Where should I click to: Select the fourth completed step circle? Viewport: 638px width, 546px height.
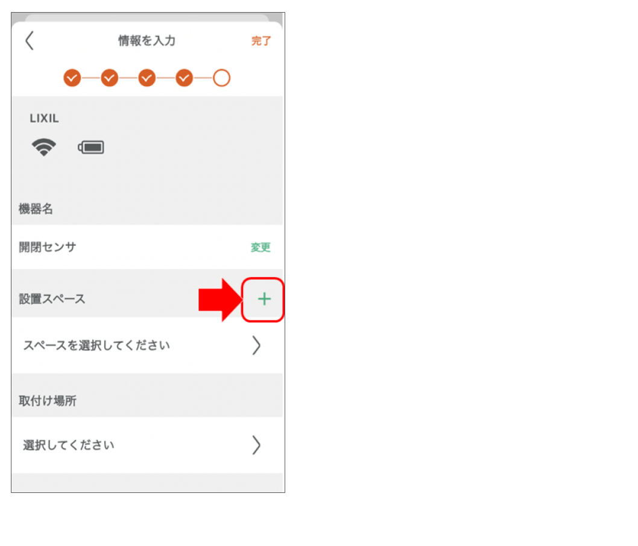coord(185,78)
